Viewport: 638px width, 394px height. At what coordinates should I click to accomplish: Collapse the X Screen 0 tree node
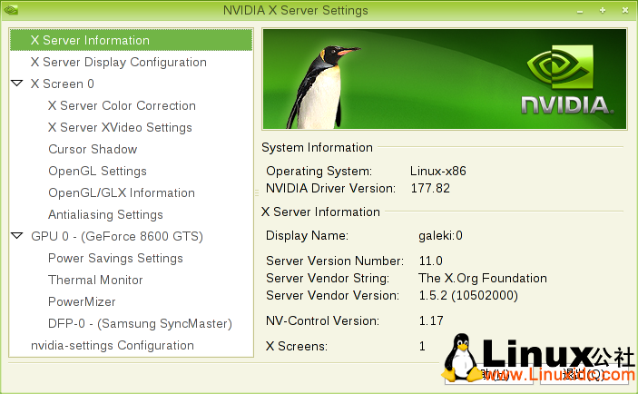tap(18, 84)
